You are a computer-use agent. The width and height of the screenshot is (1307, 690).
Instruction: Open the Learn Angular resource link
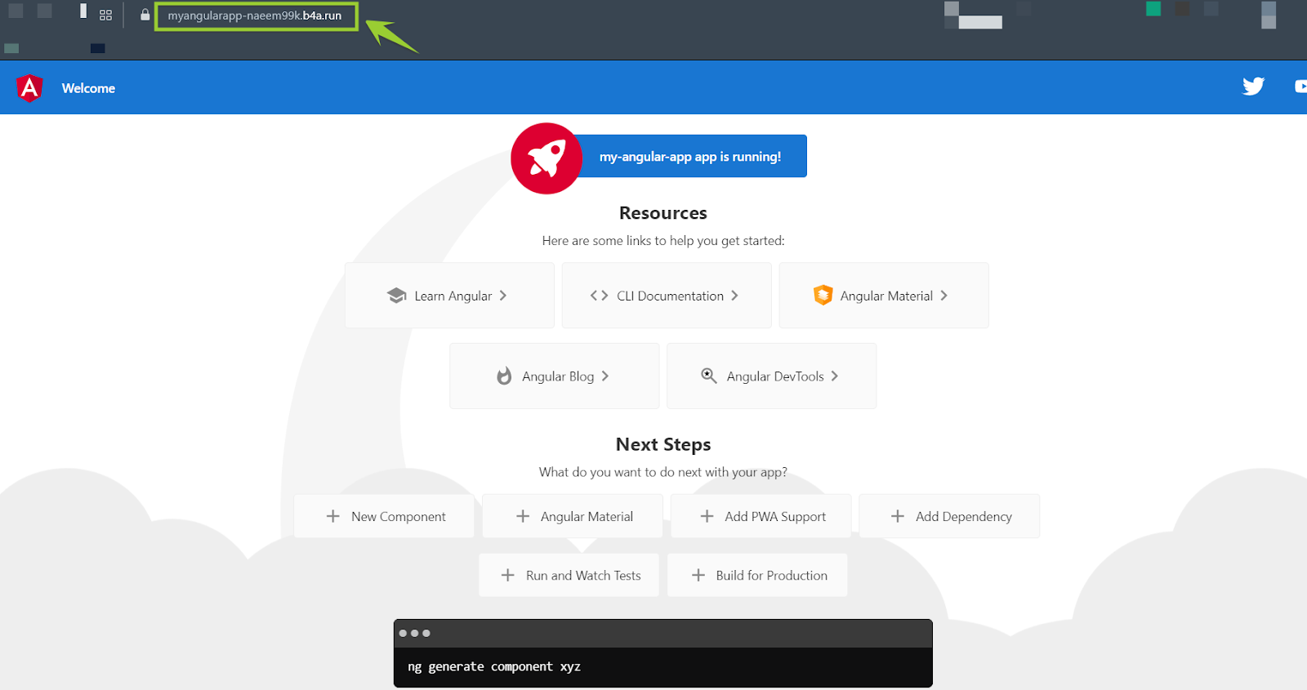pyautogui.click(x=449, y=296)
